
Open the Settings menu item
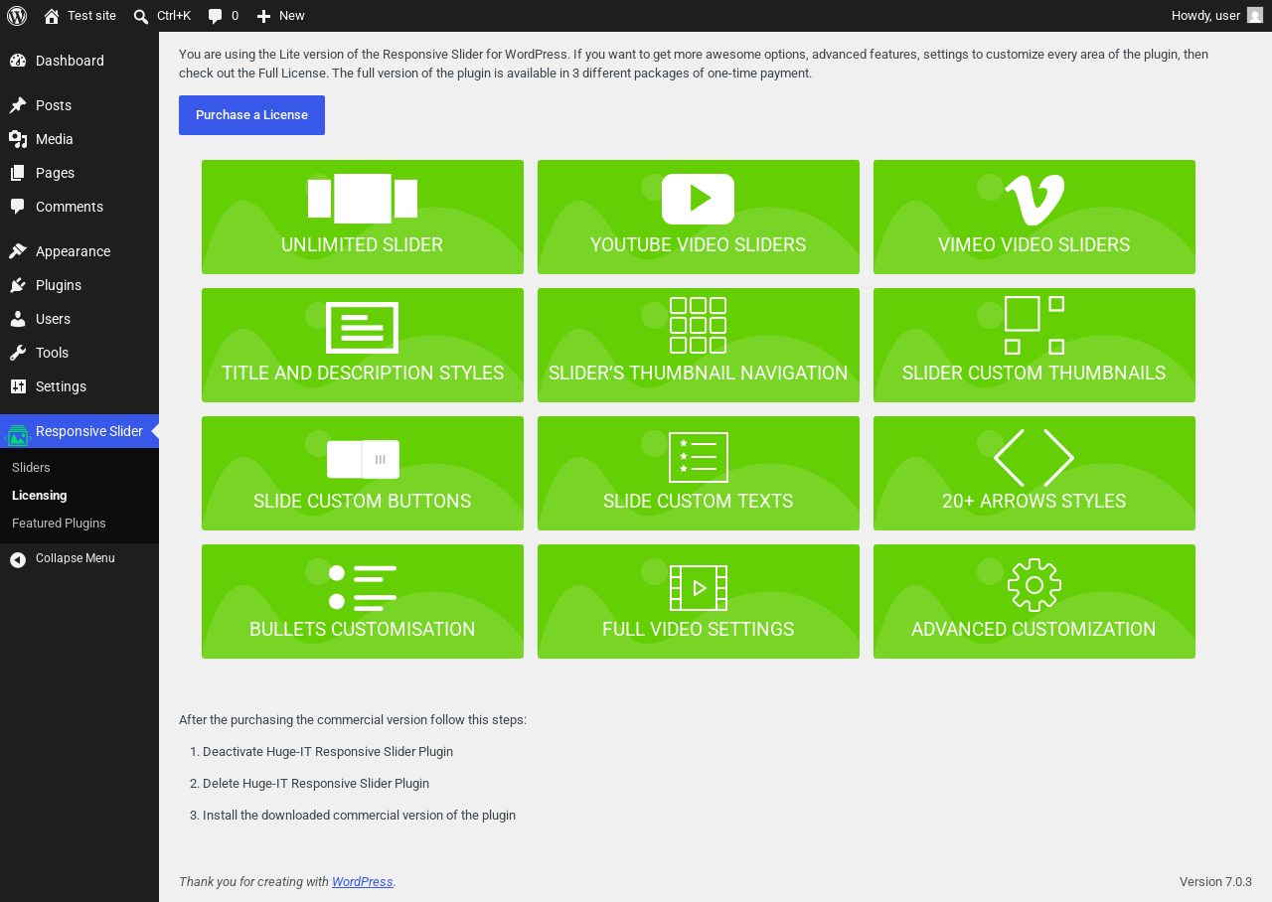[79, 386]
